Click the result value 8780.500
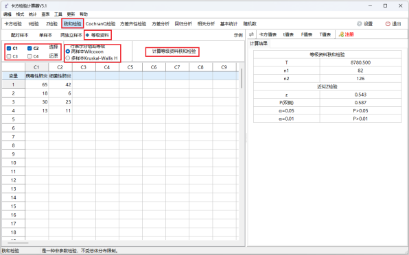 click(360, 62)
